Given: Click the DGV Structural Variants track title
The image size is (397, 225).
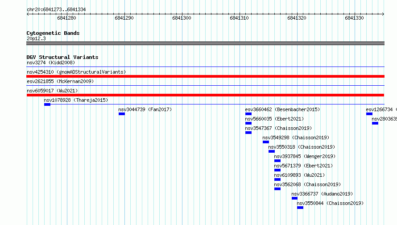Looking at the screenshot, I should (x=62, y=57).
